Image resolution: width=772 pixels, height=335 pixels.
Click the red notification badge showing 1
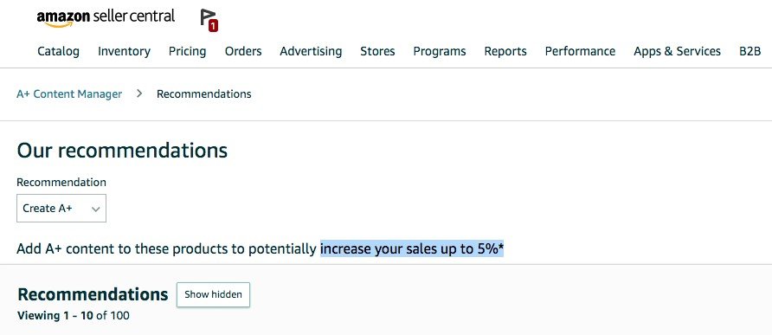click(x=213, y=26)
